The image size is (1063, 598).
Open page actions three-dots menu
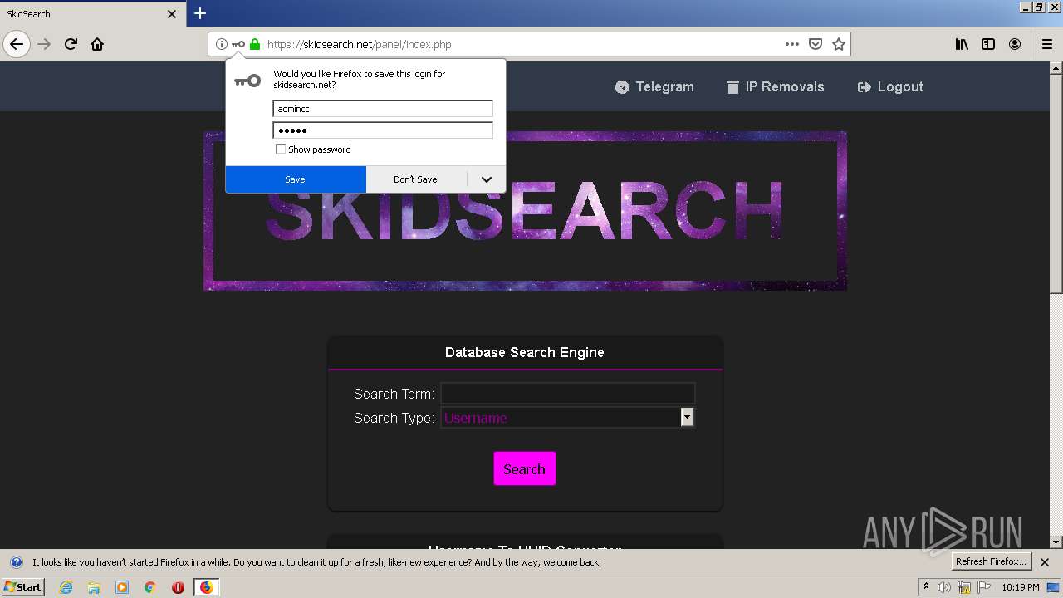click(792, 44)
